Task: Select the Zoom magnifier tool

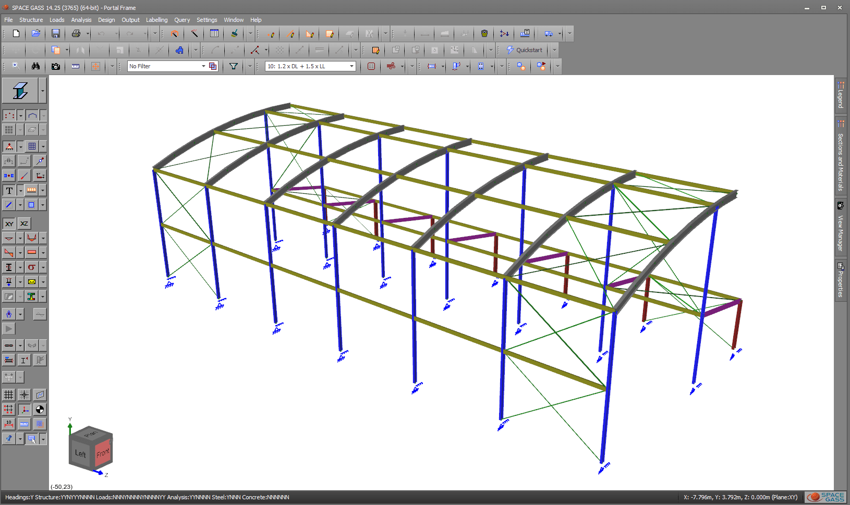Action: pos(15,66)
